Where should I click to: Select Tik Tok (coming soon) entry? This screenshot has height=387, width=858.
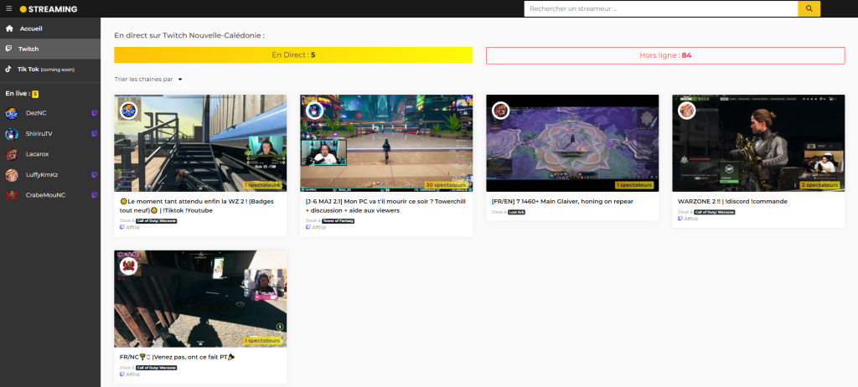[x=50, y=70]
